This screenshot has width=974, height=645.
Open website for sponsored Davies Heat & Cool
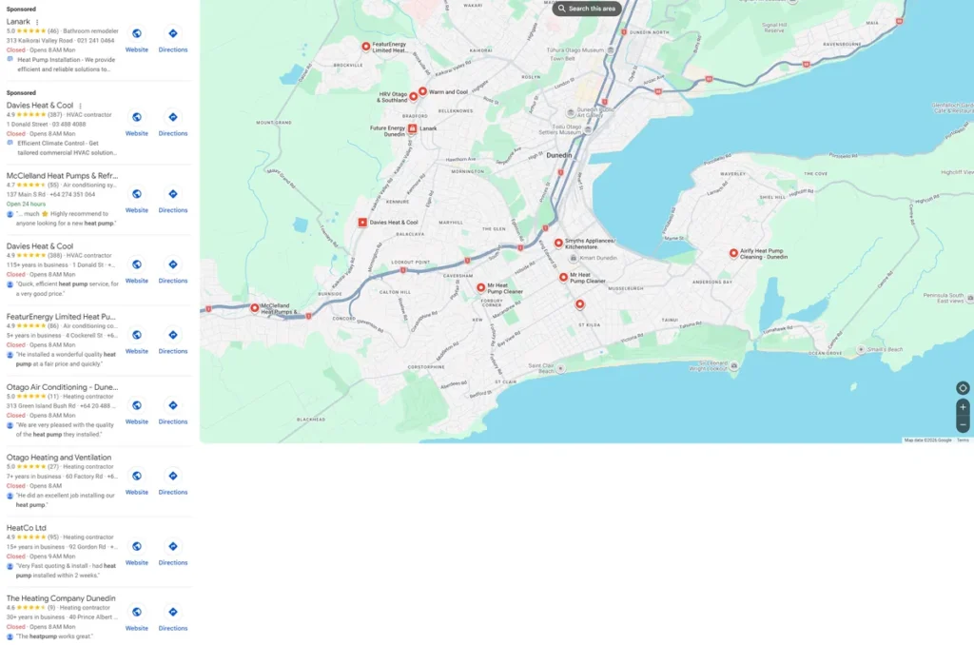pyautogui.click(x=137, y=117)
